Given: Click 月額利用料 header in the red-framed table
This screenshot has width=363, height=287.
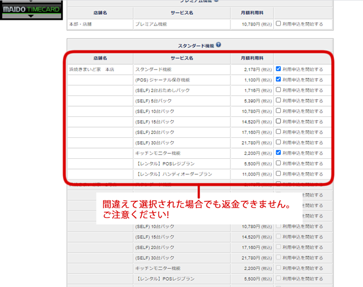Looking at the screenshot, I should pos(252,58).
